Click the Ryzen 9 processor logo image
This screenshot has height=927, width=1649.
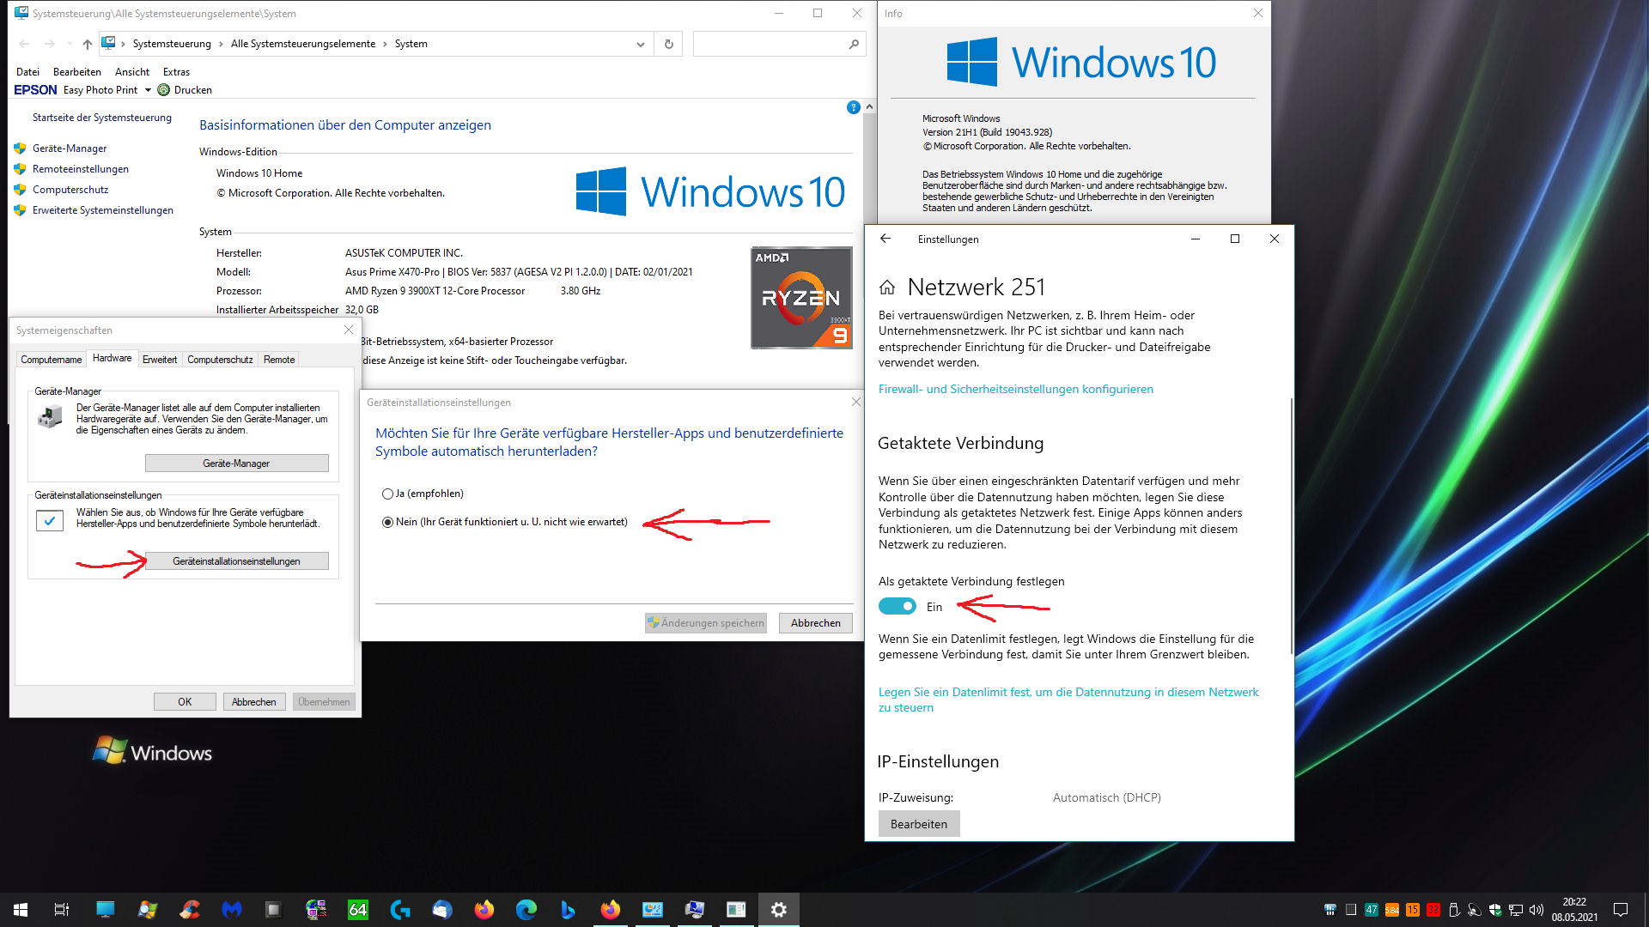click(x=801, y=298)
